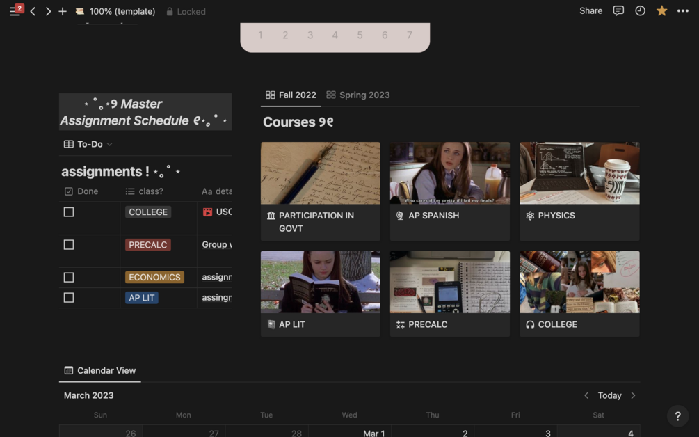699x437 pixels.
Task: Open the comments icon in top bar
Action: click(x=618, y=10)
